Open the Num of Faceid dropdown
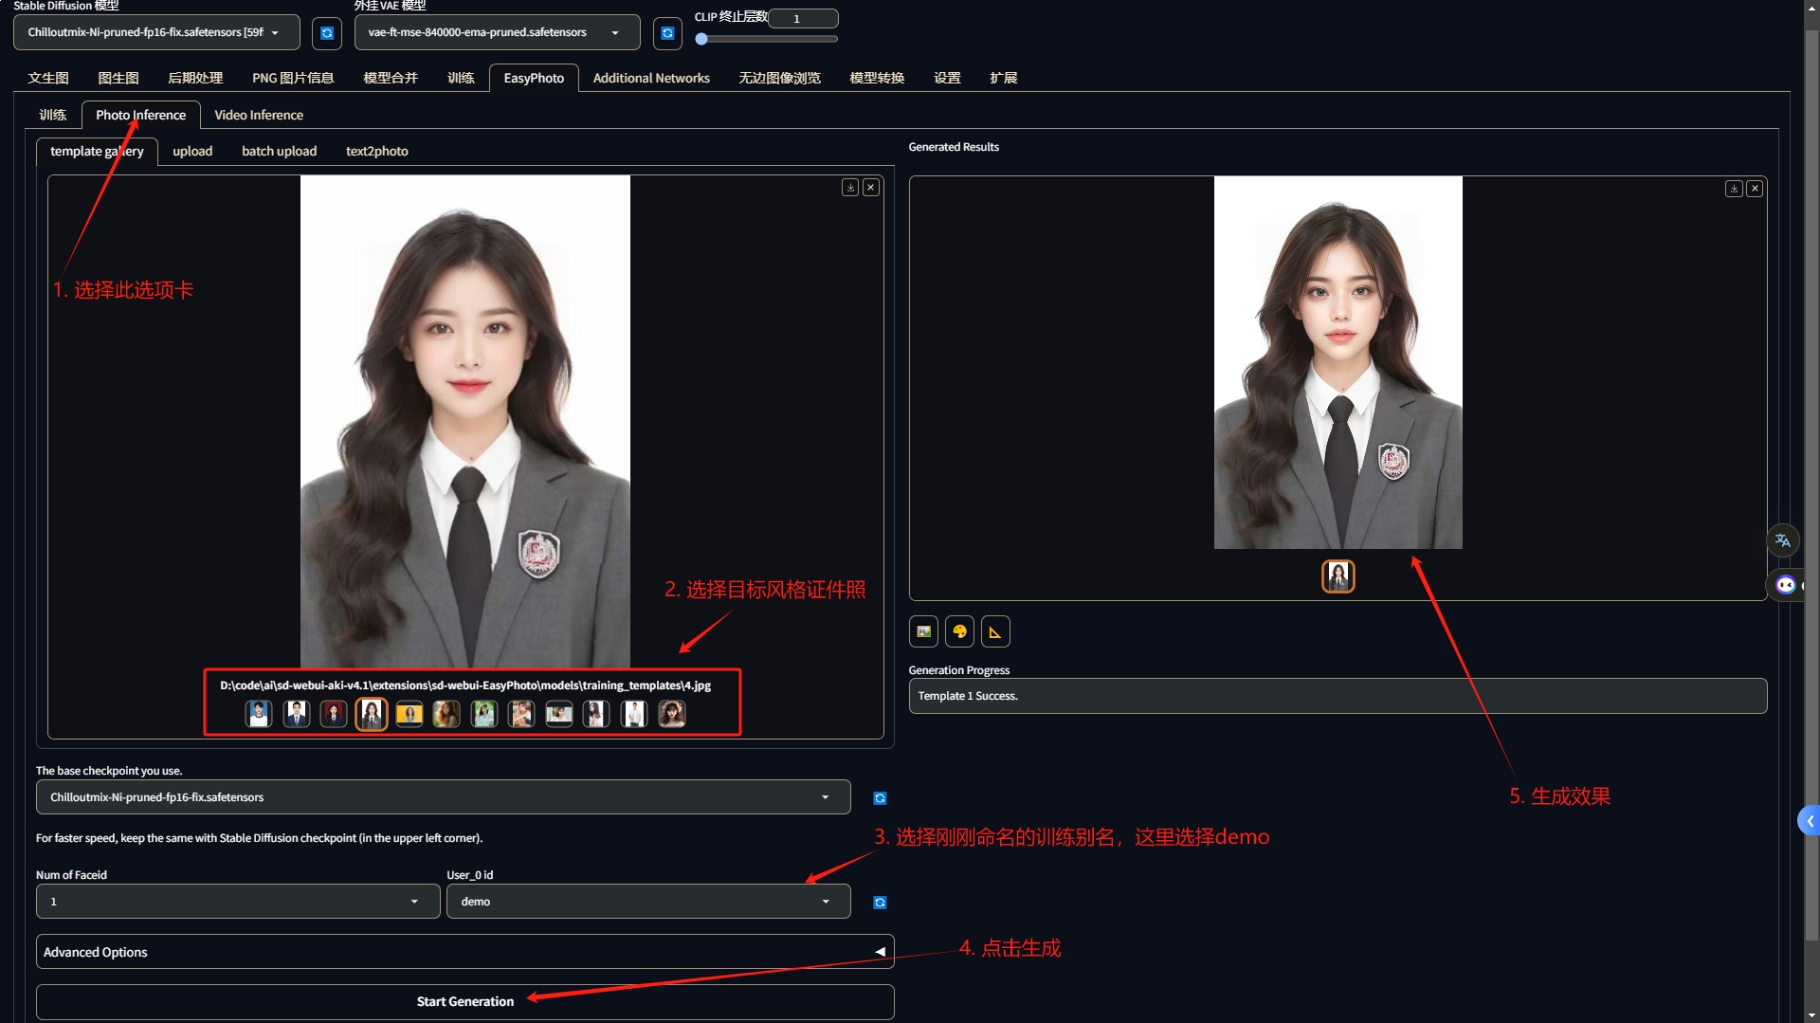 point(237,902)
